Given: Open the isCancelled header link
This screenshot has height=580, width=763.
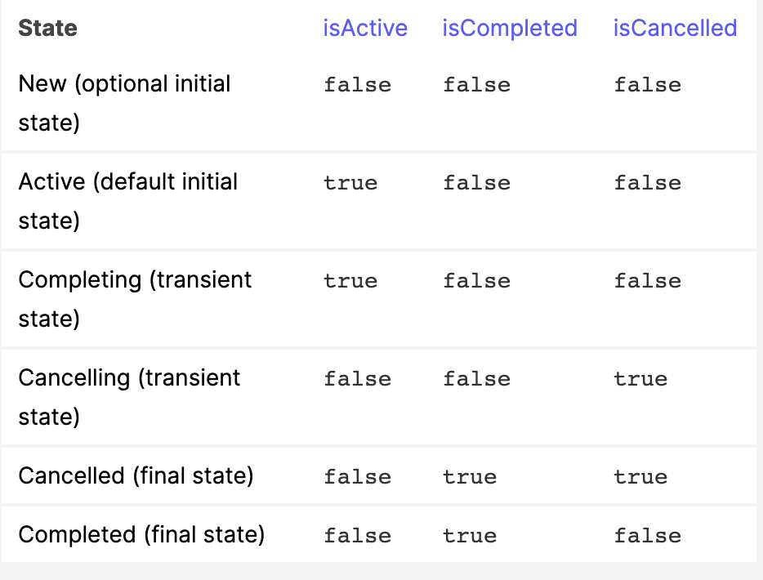Looking at the screenshot, I should click(x=675, y=28).
